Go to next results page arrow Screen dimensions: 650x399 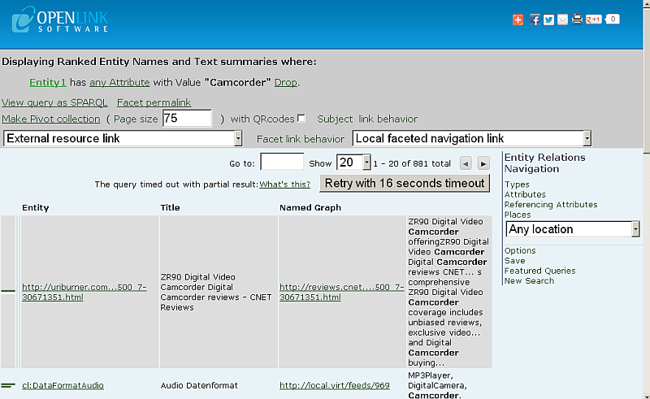[x=483, y=163]
